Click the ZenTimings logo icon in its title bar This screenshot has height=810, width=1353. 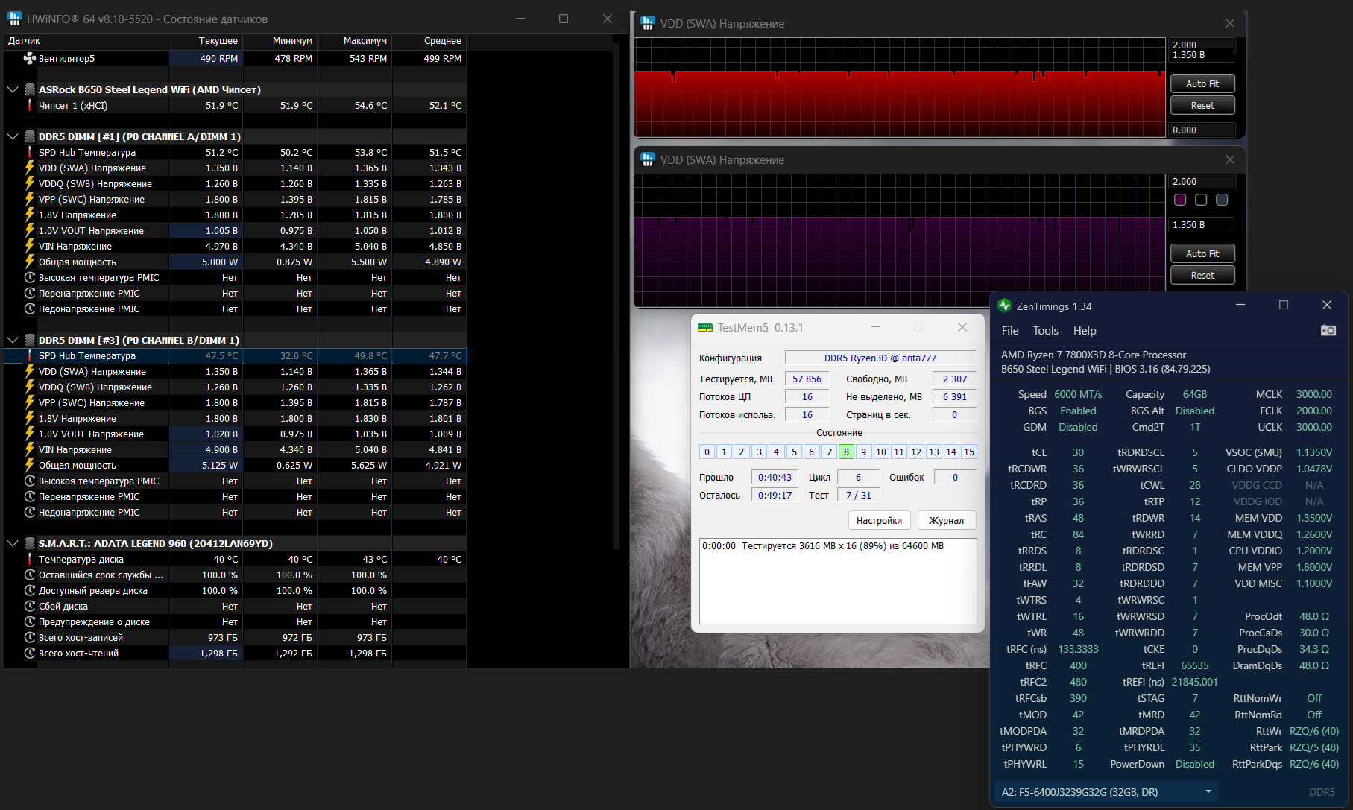(1005, 306)
